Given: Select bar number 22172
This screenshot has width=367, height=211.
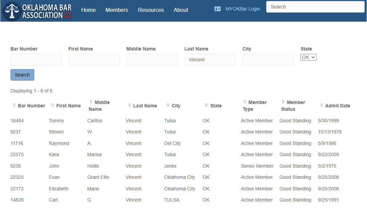Looking at the screenshot, I should coord(17,189).
